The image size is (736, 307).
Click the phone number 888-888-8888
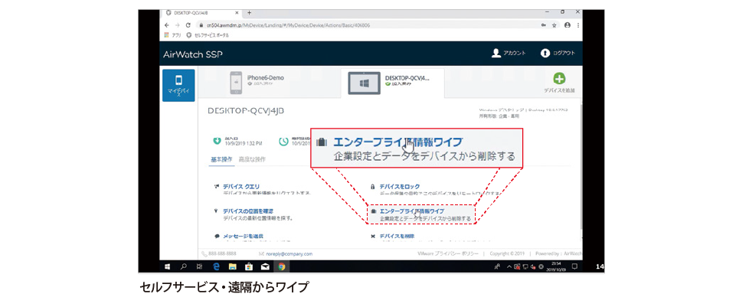[223, 253]
